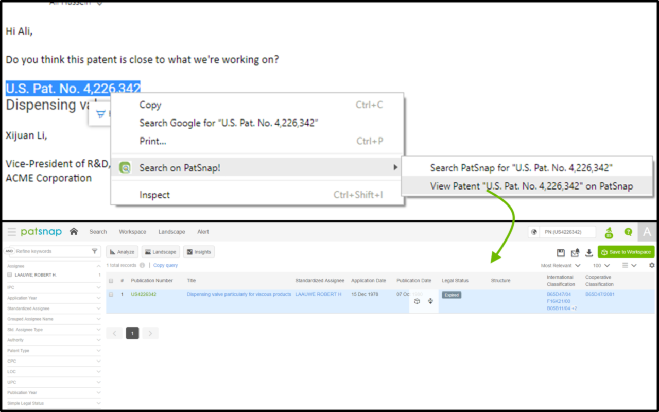The image size is (659, 412).
Task: Expand the IPC filter section
Action: [x=99, y=287]
